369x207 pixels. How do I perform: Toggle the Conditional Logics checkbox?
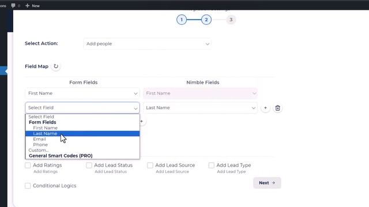[x=28, y=186]
